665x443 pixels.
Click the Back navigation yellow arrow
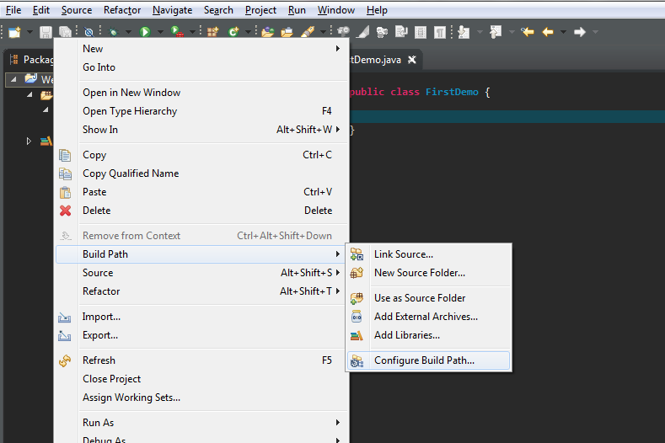point(548,32)
